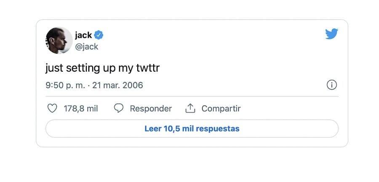Image resolution: width=379 pixels, height=182 pixels.
Task: Click the white background outside the tweet card
Action: [189, 164]
